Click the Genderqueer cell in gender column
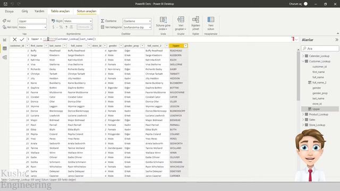The image size is (340, 191). click(x=115, y=148)
